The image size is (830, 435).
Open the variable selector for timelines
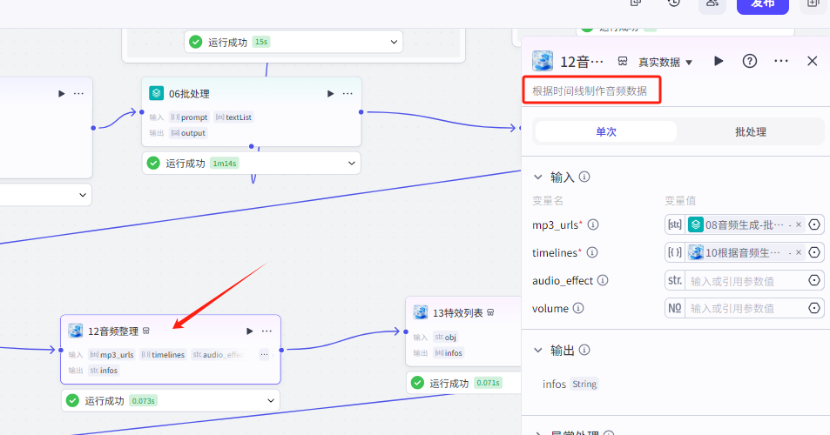814,252
